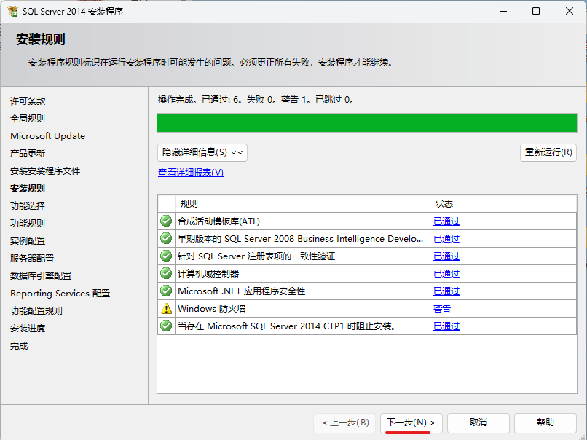Open the 警告 link for Windows 防火墙
The image size is (587, 440).
pos(442,309)
